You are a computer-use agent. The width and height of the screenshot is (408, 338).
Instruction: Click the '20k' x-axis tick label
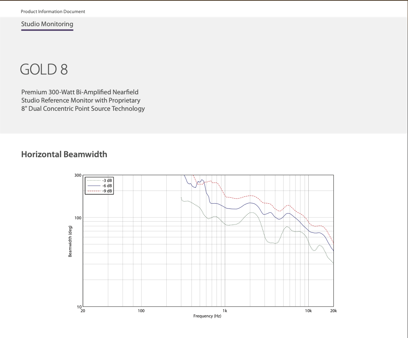tap(333, 311)
